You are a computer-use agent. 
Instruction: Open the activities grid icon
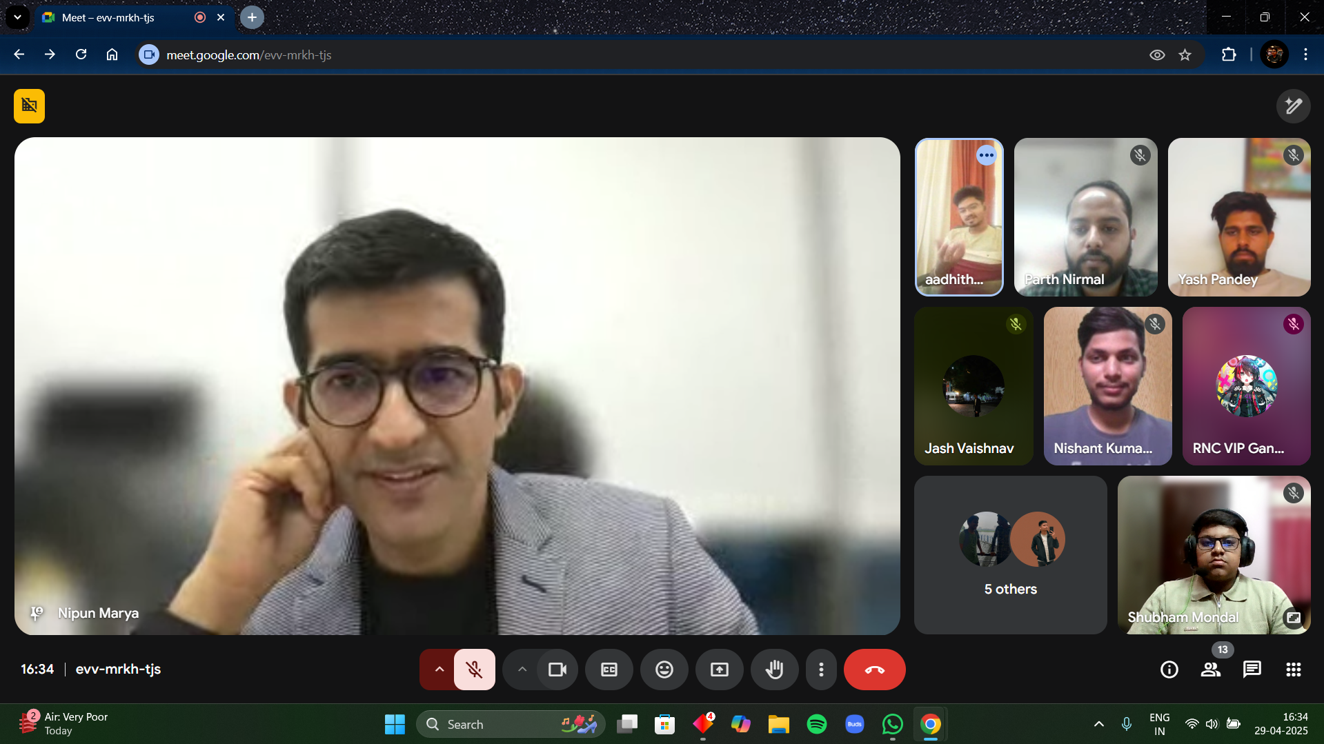[1293, 670]
